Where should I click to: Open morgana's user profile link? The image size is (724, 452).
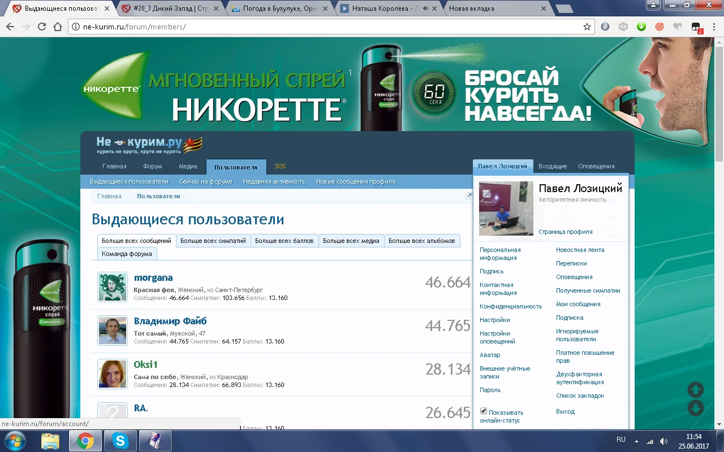tap(153, 277)
